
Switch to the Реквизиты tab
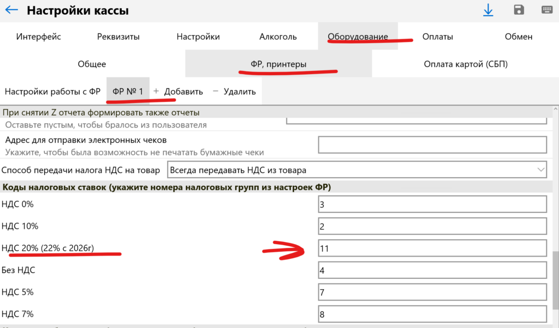(118, 37)
